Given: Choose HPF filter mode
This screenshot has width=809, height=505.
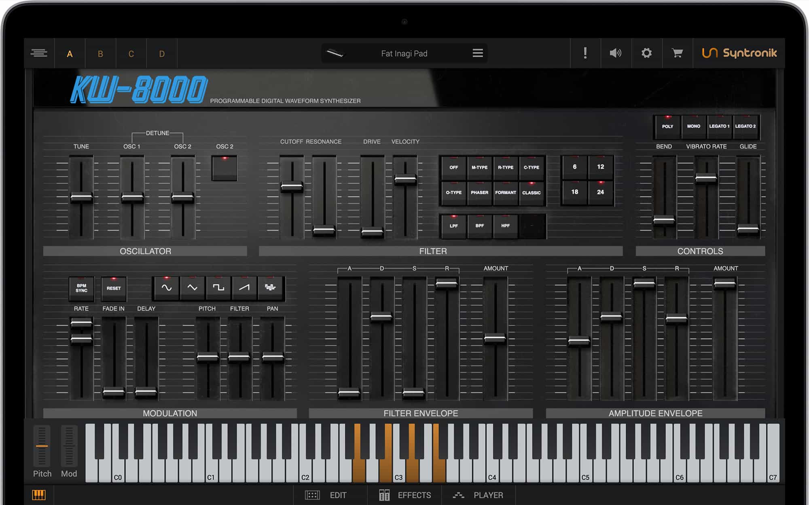Looking at the screenshot, I should (505, 226).
